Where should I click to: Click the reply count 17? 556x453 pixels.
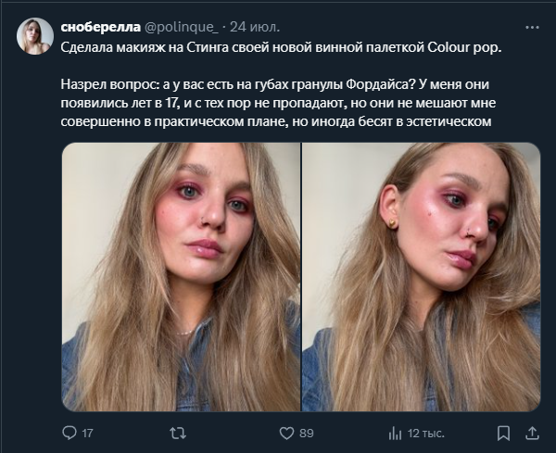click(x=88, y=433)
